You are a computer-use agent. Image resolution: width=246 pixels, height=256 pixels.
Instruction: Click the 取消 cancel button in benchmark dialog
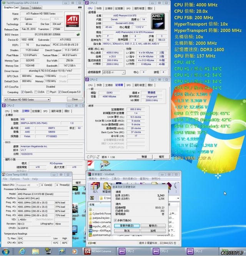(x=127, y=231)
